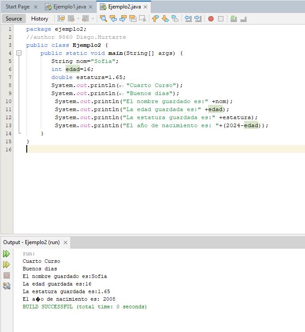Stop Macro Recording square icon

pos(221,19)
